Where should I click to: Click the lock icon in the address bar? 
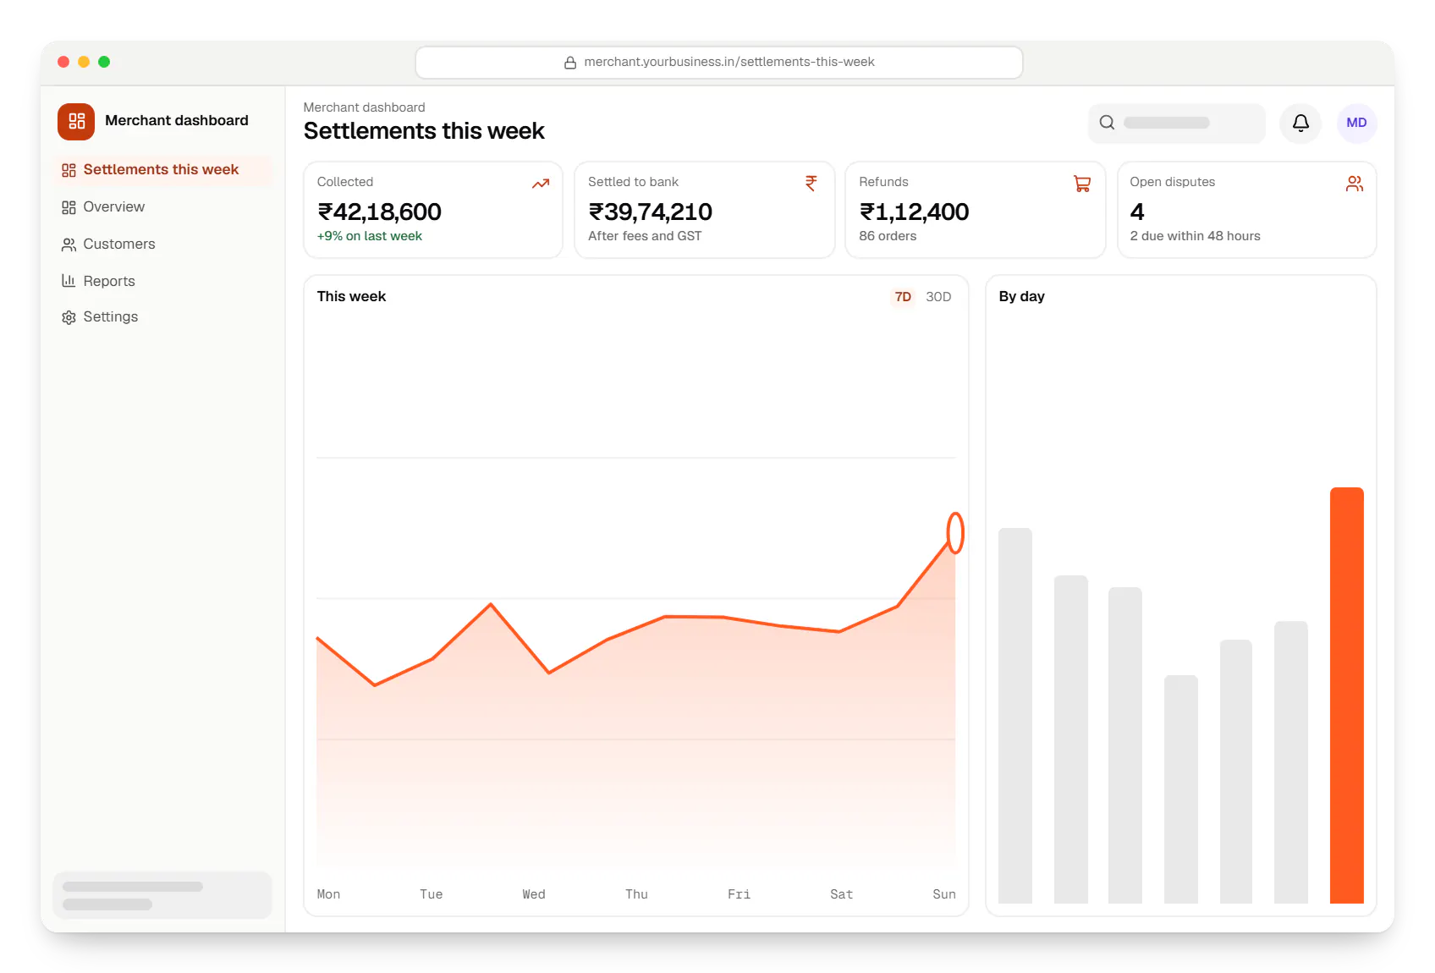570,63
